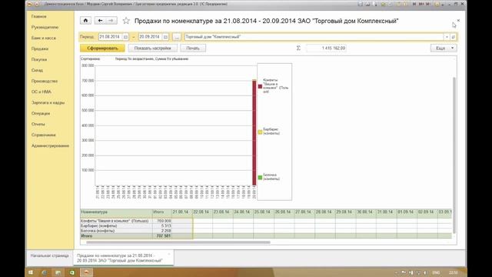Click Показать настройки button
This screenshot has width=492, height=277.
point(152,48)
